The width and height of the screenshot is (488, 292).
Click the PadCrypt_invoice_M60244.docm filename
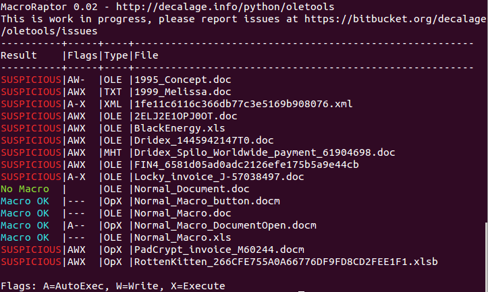219,250
